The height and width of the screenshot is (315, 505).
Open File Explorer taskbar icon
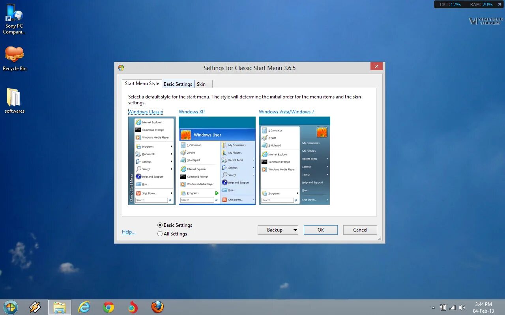pos(60,307)
